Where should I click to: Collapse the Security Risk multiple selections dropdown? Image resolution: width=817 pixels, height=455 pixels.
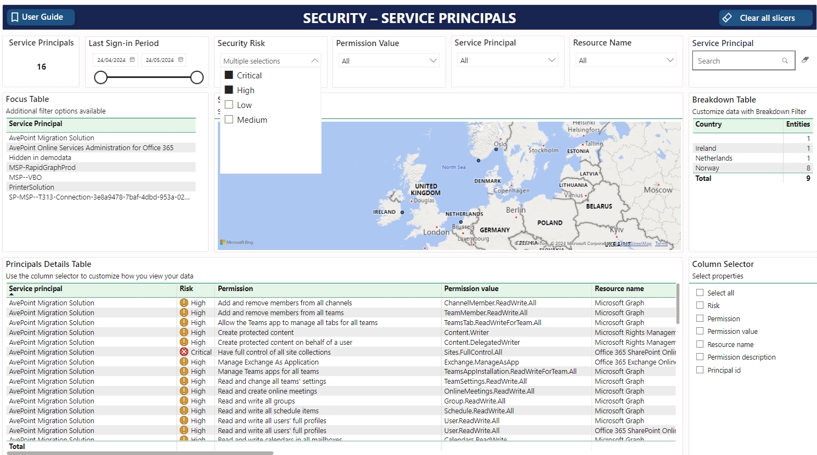click(314, 61)
